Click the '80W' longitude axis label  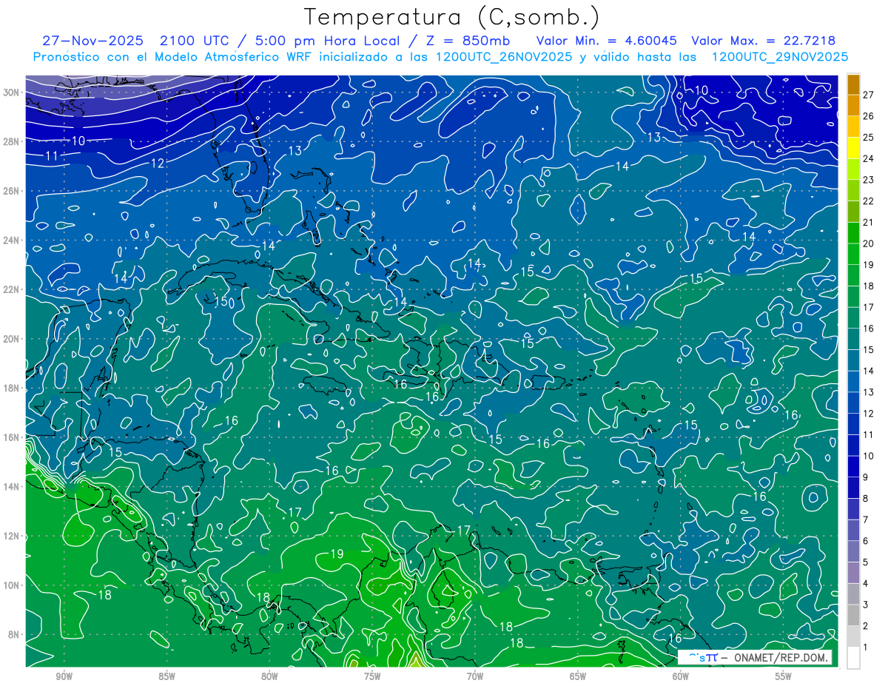[x=269, y=676]
